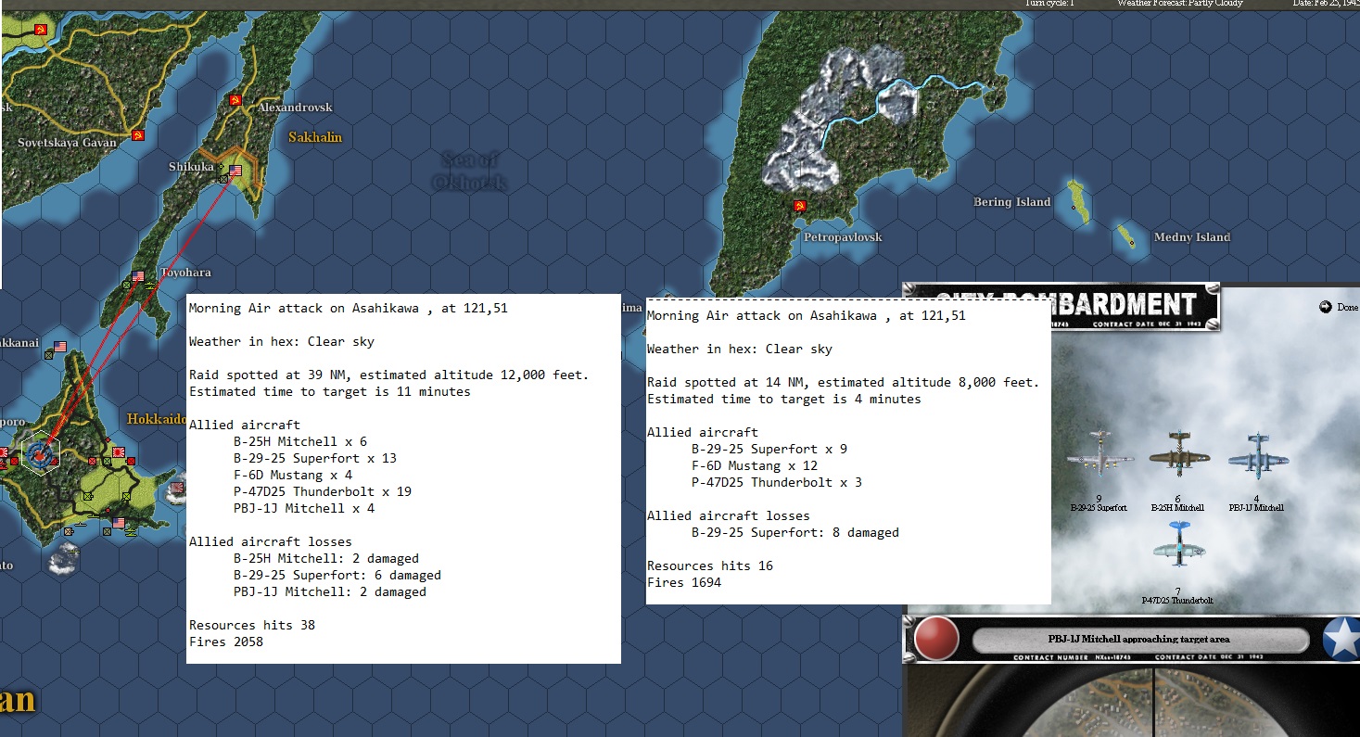Click 'Raid spotted at 39 NM' line
Viewport: 1360px width, 737px height.
tap(389, 375)
